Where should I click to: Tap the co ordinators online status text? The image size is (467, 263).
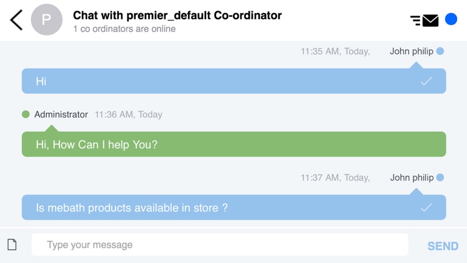point(124,29)
